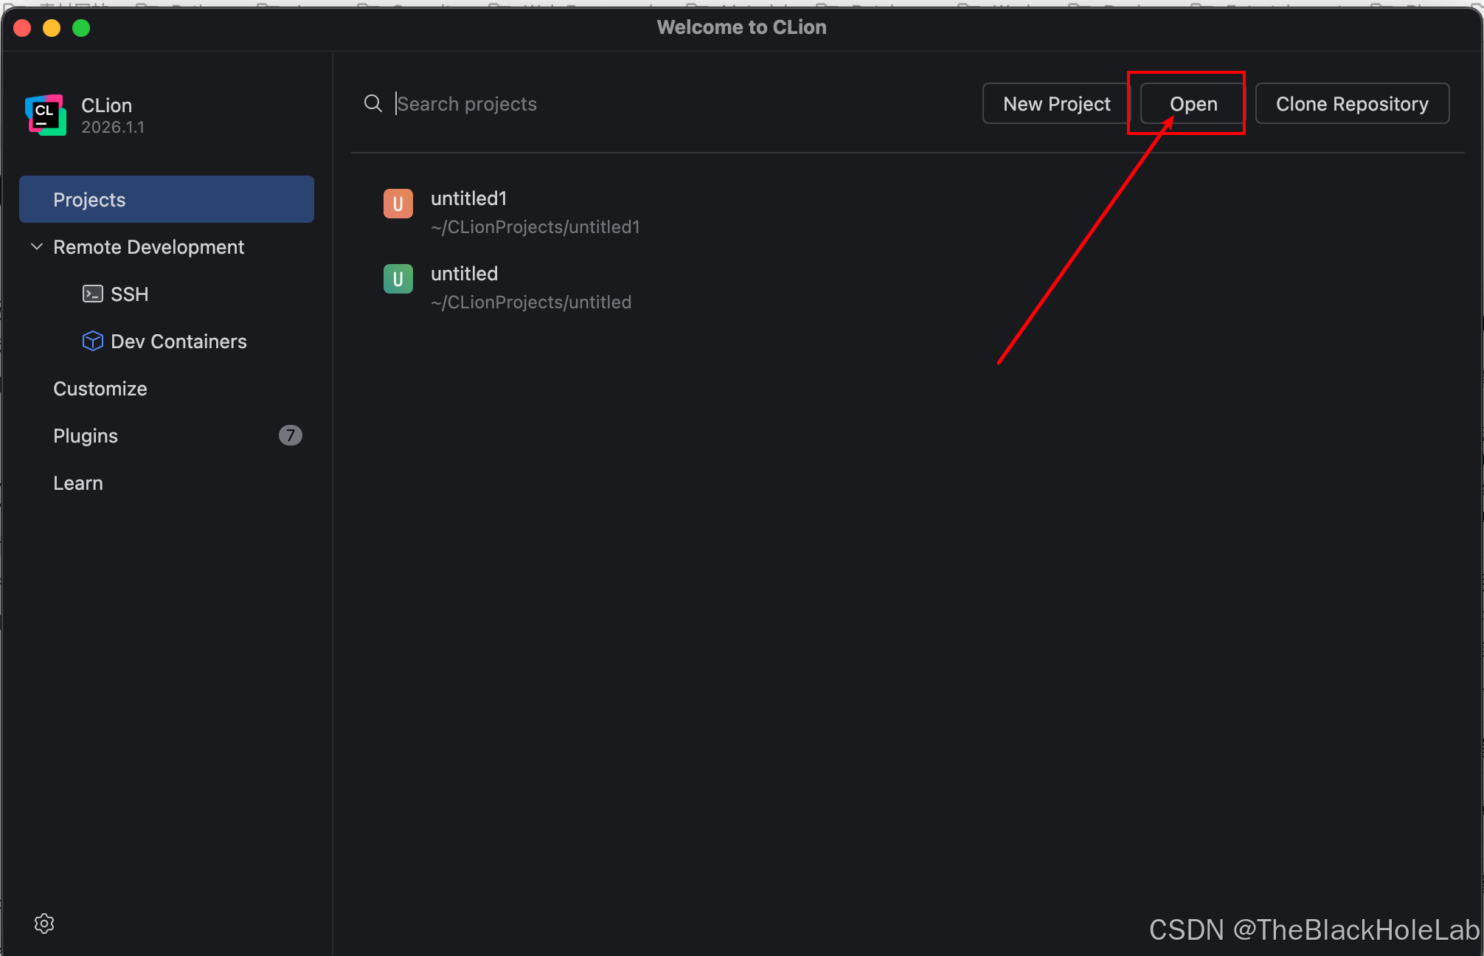
Task: Click the ~/CLionProjects/untitled1 path
Action: (535, 227)
